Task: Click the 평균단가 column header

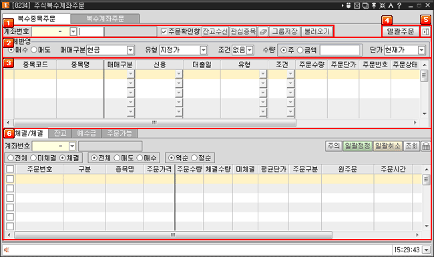Action: point(274,169)
